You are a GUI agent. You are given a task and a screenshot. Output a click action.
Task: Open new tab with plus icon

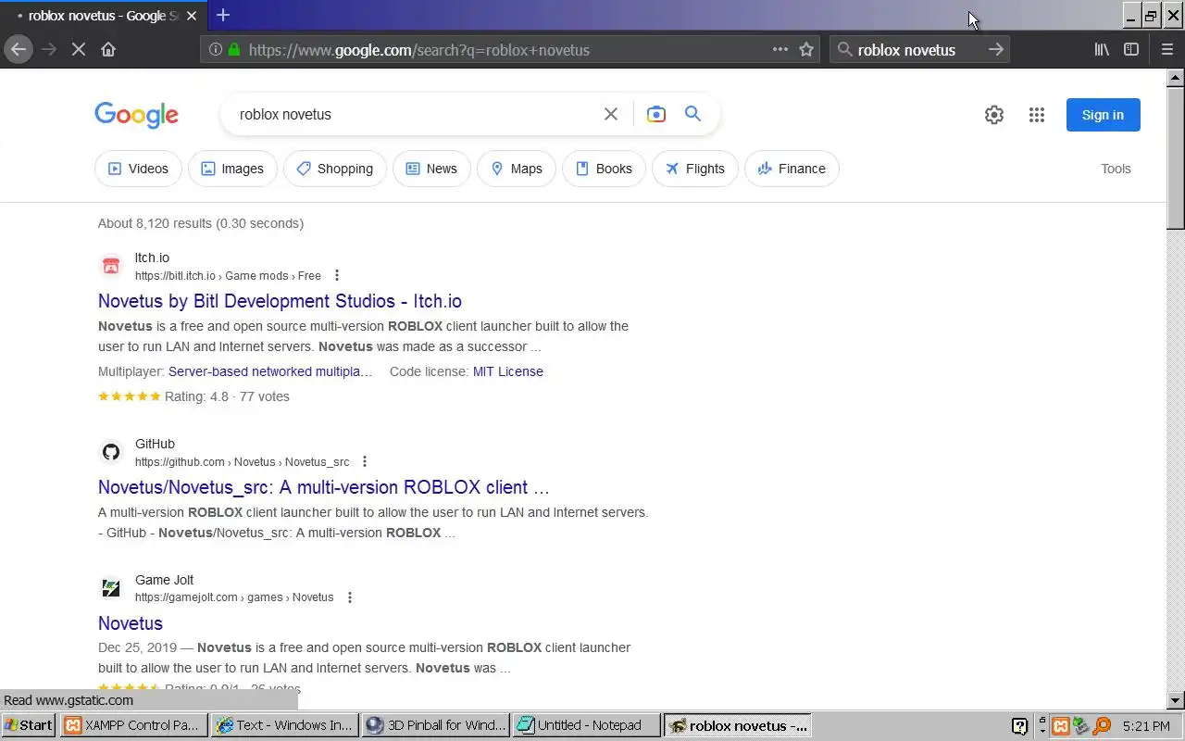[223, 15]
